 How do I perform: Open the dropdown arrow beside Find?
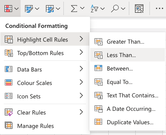123,8
